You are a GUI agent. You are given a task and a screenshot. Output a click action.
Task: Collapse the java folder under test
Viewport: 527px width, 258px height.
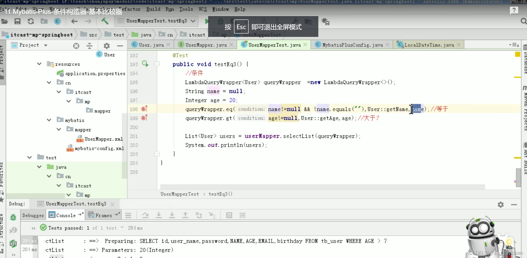pos(39,167)
